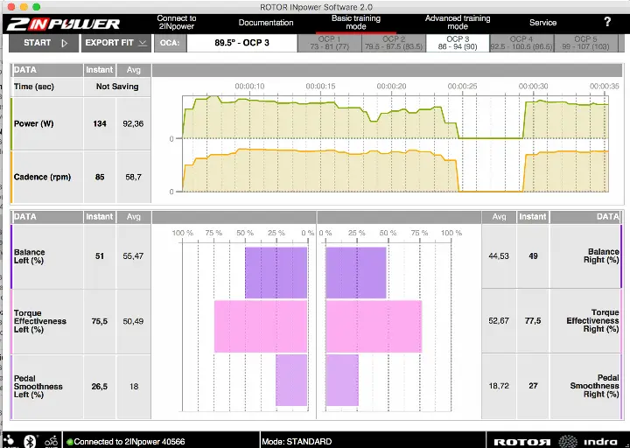Click the instant left balance value 51
This screenshot has height=448, width=630.
pyautogui.click(x=100, y=256)
